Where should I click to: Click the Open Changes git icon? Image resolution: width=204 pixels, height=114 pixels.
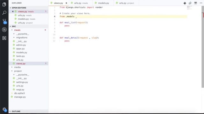[x=185, y=3]
